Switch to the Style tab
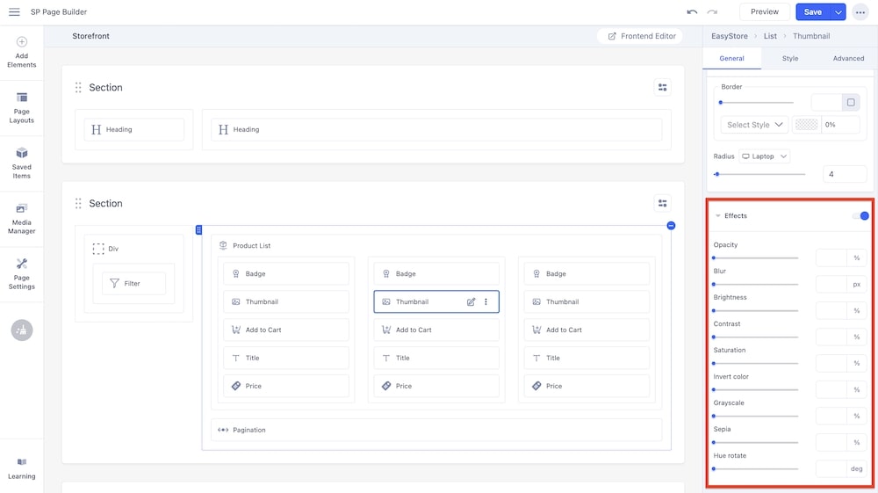The image size is (878, 493). point(790,58)
